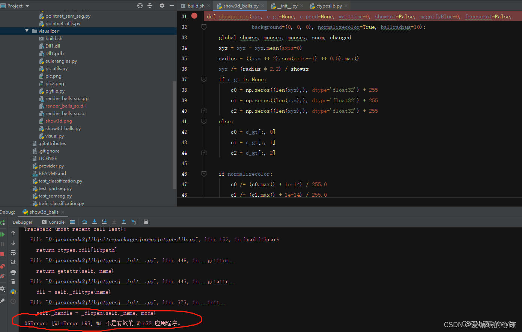Open ctypes __init__.py link at line 373
This screenshot has width=522, height=332.
101,302
